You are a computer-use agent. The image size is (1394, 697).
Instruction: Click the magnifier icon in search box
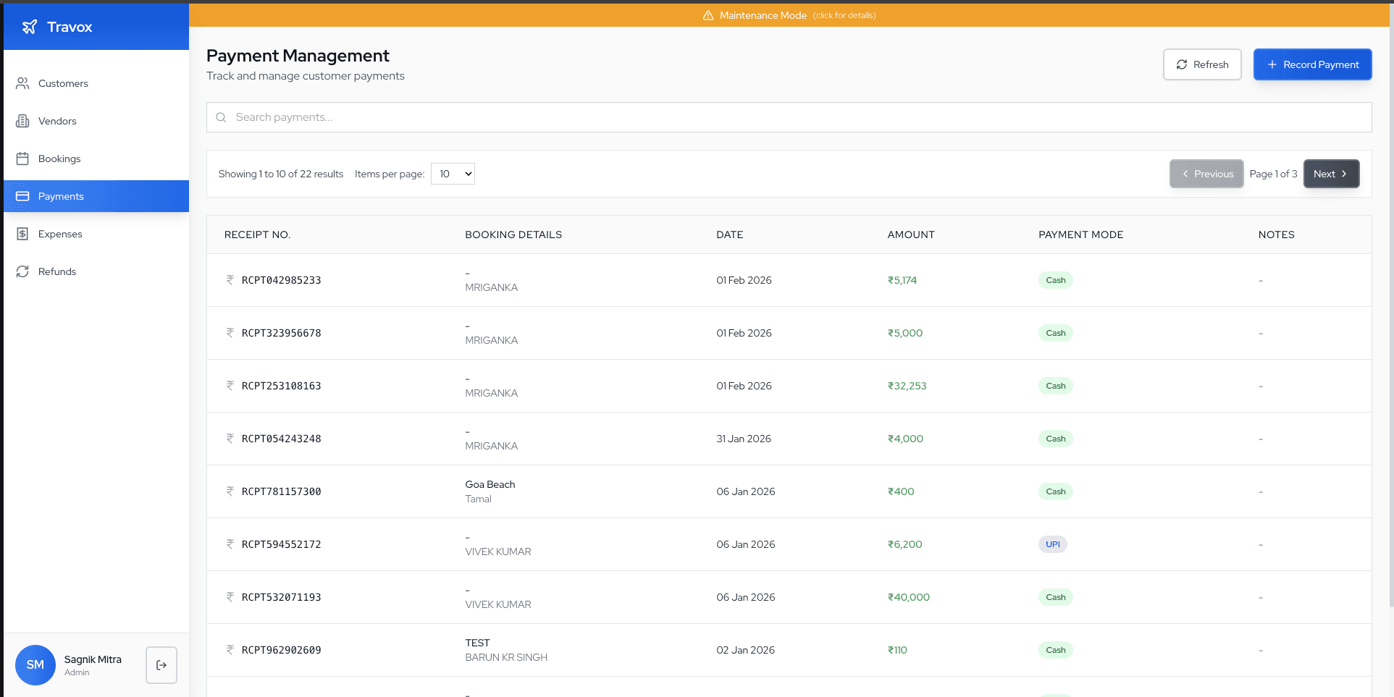tap(221, 117)
